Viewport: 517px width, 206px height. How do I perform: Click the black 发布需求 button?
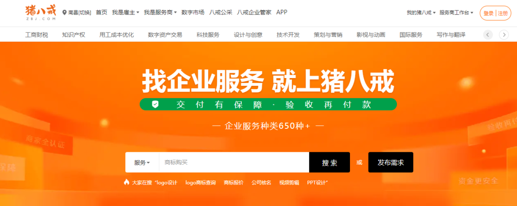[391, 162]
